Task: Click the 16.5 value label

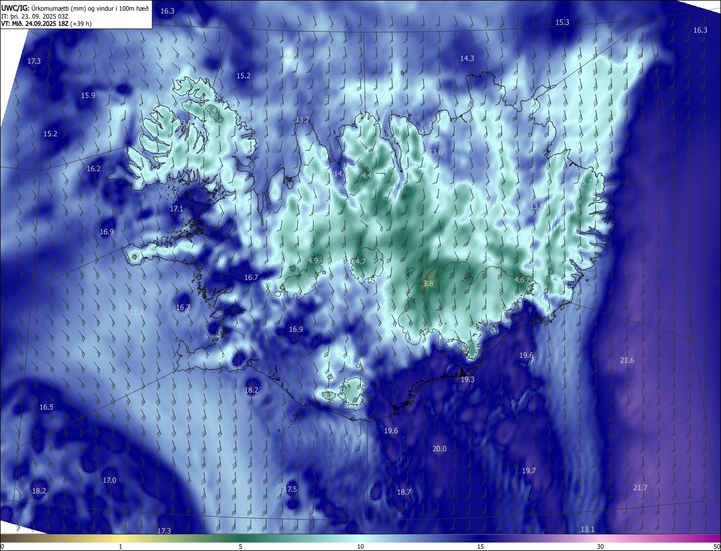Action: [46, 407]
